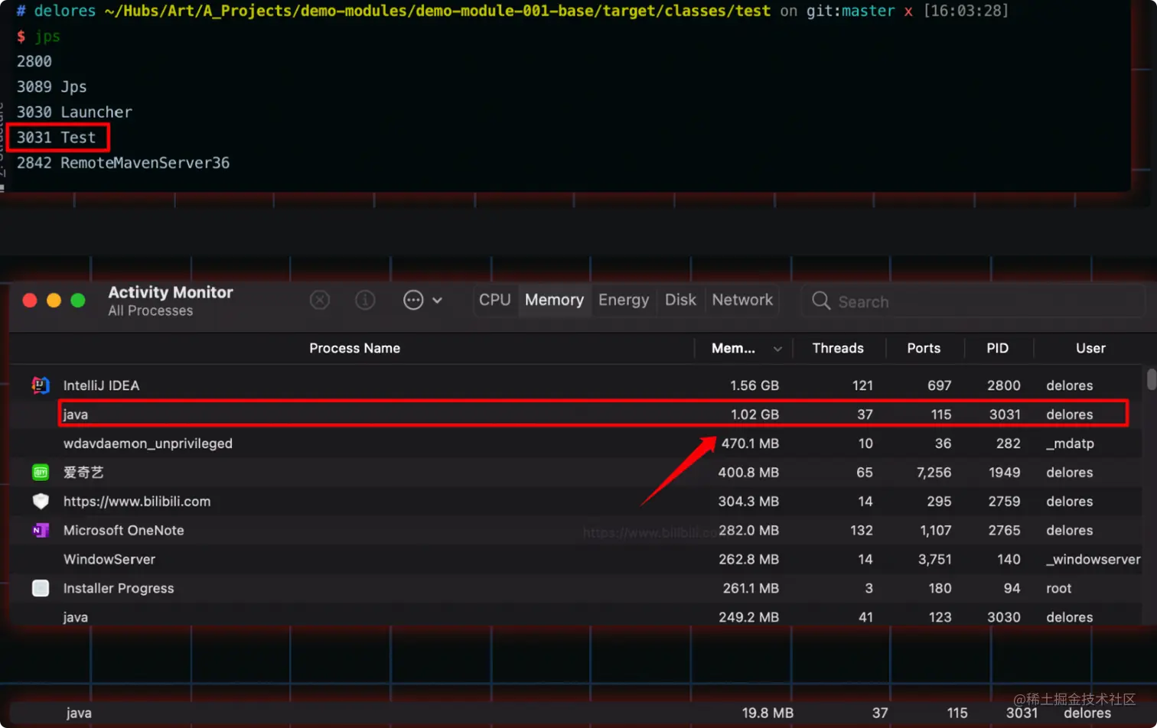
Task: Select the WindowServer process
Action: pyautogui.click(x=109, y=559)
